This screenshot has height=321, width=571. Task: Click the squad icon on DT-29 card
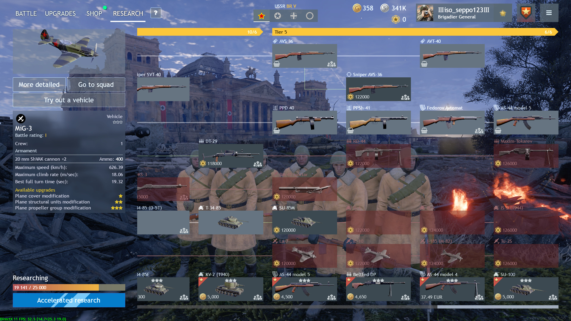pyautogui.click(x=258, y=164)
